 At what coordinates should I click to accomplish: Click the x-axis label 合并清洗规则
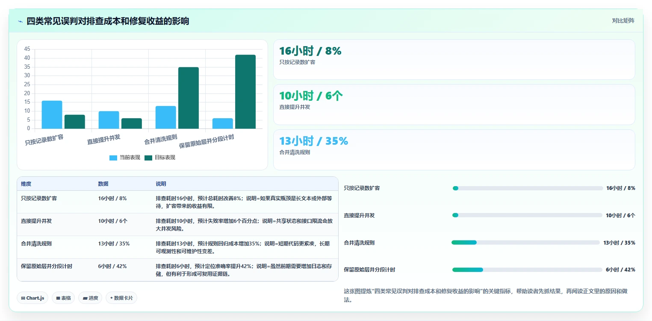[161, 140]
